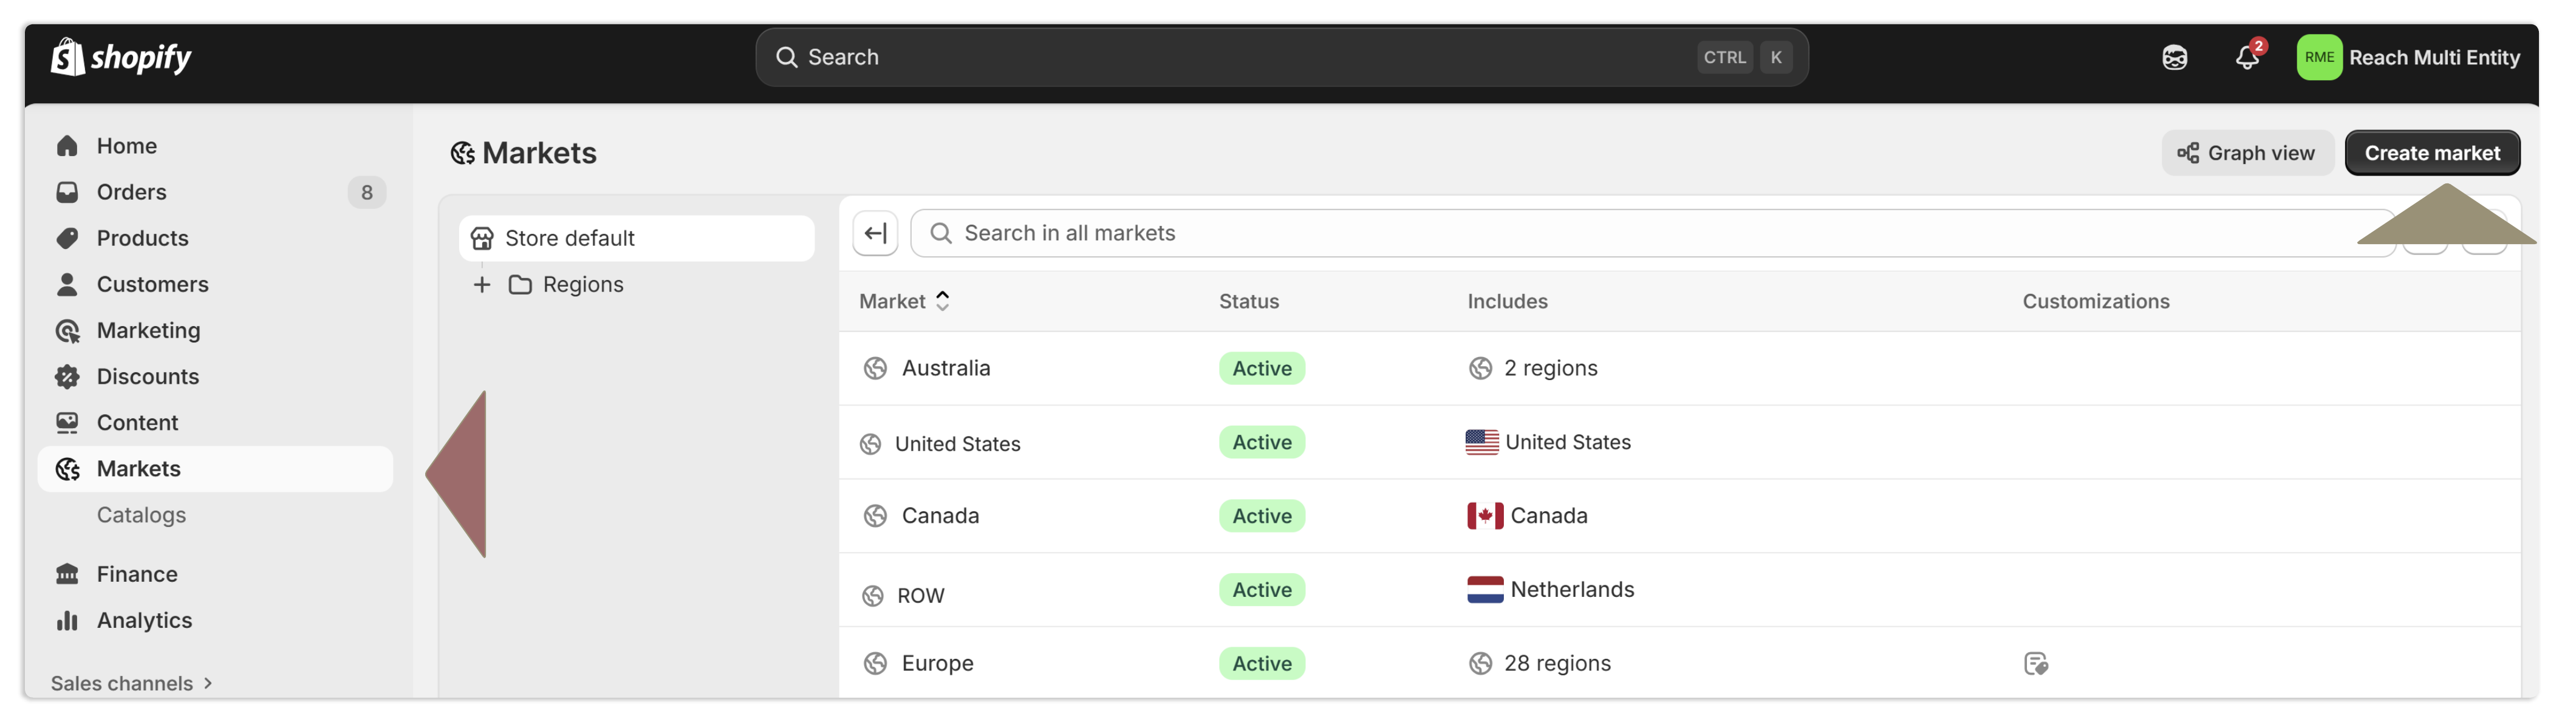Image resolution: width=2562 pixels, height=722 pixels.
Task: Toggle Canada's Active status badge
Action: [x=1260, y=515]
